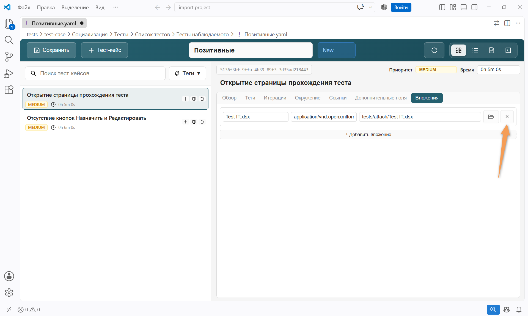This screenshot has width=528, height=316.
Task: Switch to the Итерации tab
Action: 275,98
